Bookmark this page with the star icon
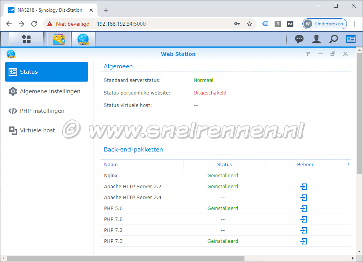 coord(249,24)
